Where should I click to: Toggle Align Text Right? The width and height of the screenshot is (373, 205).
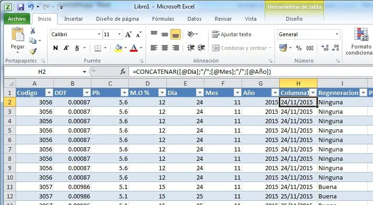click(x=176, y=48)
